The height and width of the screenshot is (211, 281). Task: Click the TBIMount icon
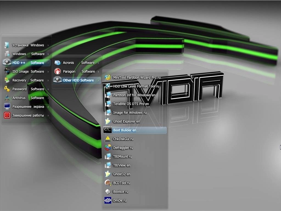tap(108, 156)
